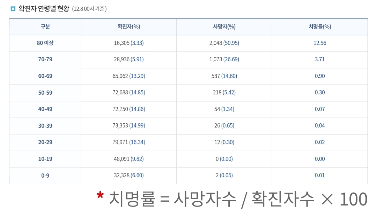
Task: Click the fatality value 12.56
Action: point(320,43)
